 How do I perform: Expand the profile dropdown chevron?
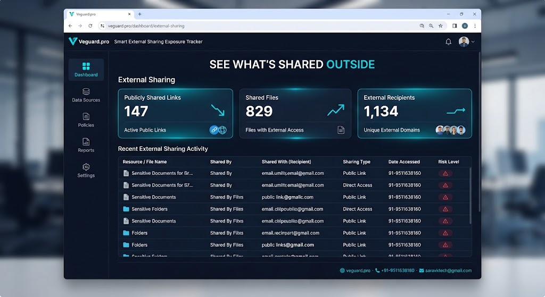click(x=473, y=42)
